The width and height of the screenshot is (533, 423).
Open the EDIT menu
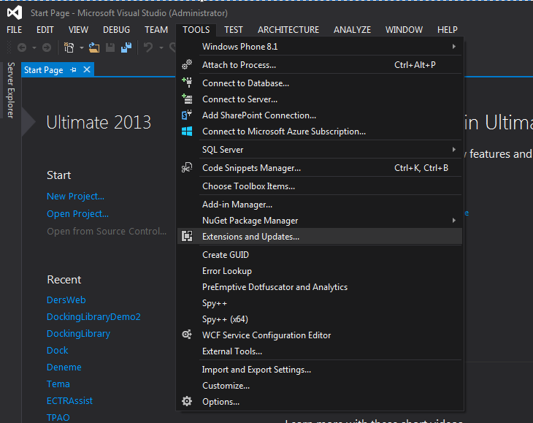(x=45, y=30)
